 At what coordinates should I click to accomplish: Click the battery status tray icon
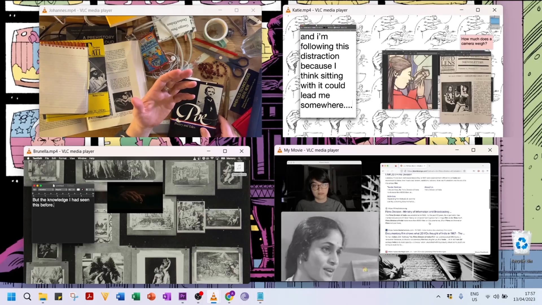click(505, 297)
